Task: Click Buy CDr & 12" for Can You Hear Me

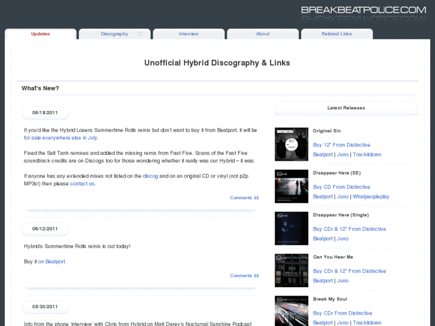Action: [x=349, y=271]
